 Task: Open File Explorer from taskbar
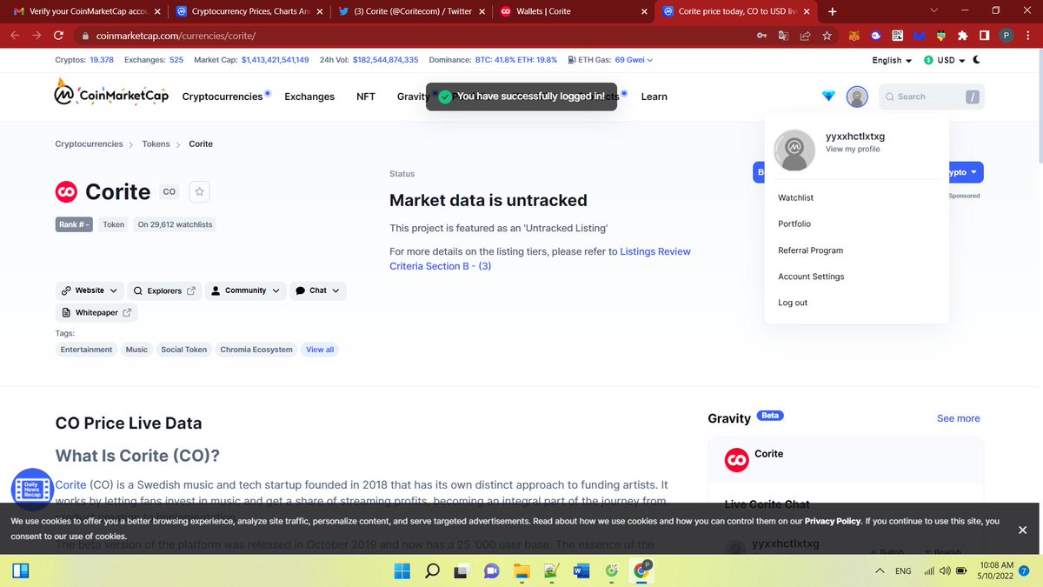click(x=521, y=570)
